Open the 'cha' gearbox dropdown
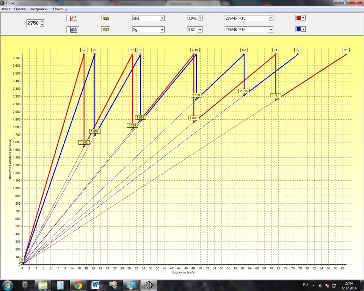This screenshot has width=364, height=291. [x=162, y=18]
